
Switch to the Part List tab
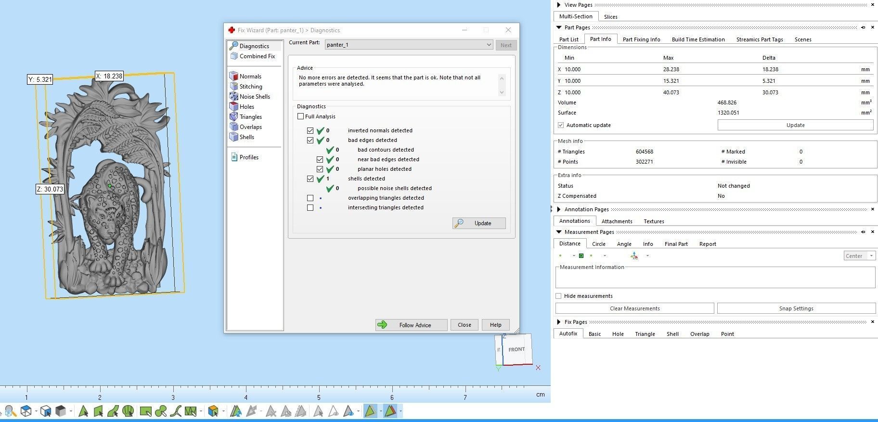tap(569, 39)
